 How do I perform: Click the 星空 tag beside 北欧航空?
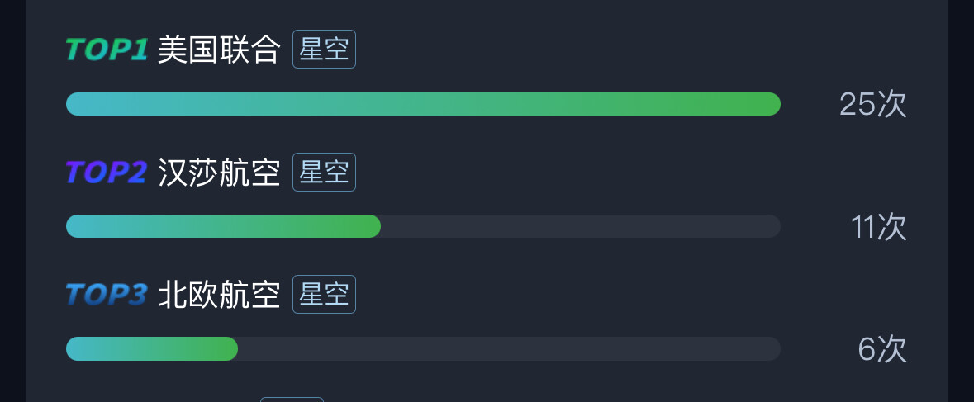(324, 295)
